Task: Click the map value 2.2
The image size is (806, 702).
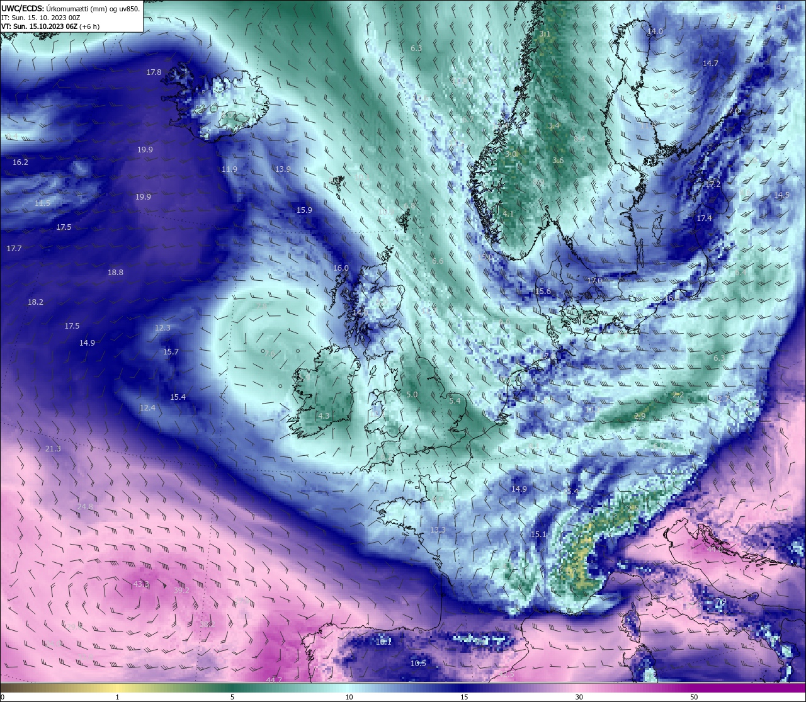Action: (x=678, y=395)
